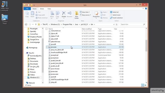
Task: Sort by the Name column header
Action: pyautogui.click(x=51, y=29)
